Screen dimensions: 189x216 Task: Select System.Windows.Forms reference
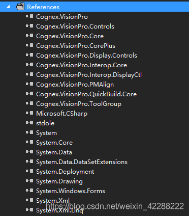pos(71,191)
